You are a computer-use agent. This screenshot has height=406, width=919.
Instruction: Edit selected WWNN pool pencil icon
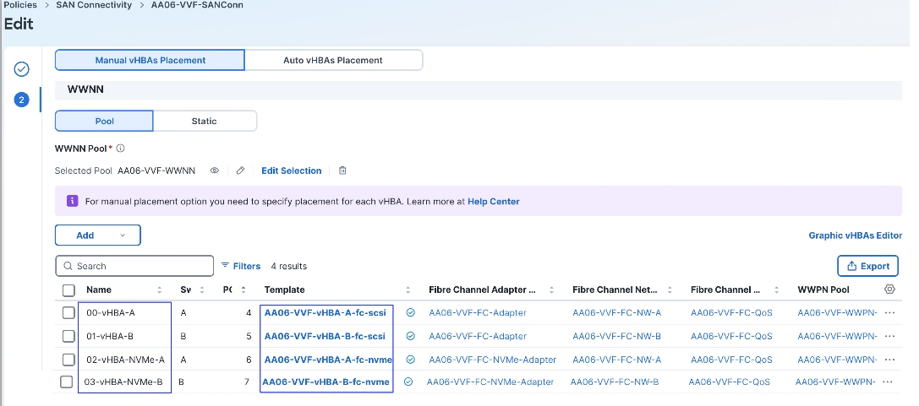(240, 171)
